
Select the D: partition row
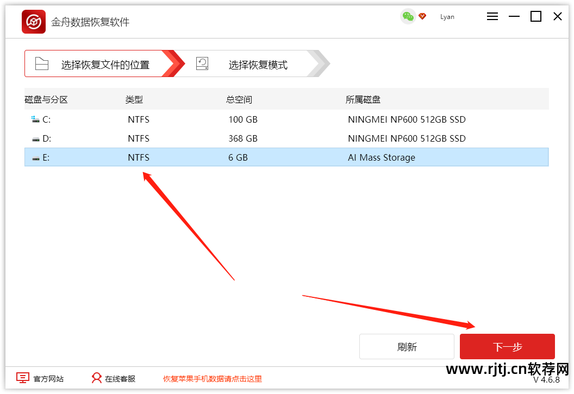(x=217, y=138)
